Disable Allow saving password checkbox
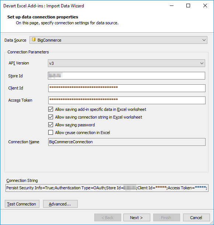The height and width of the screenshot is (225, 214). (x=51, y=125)
